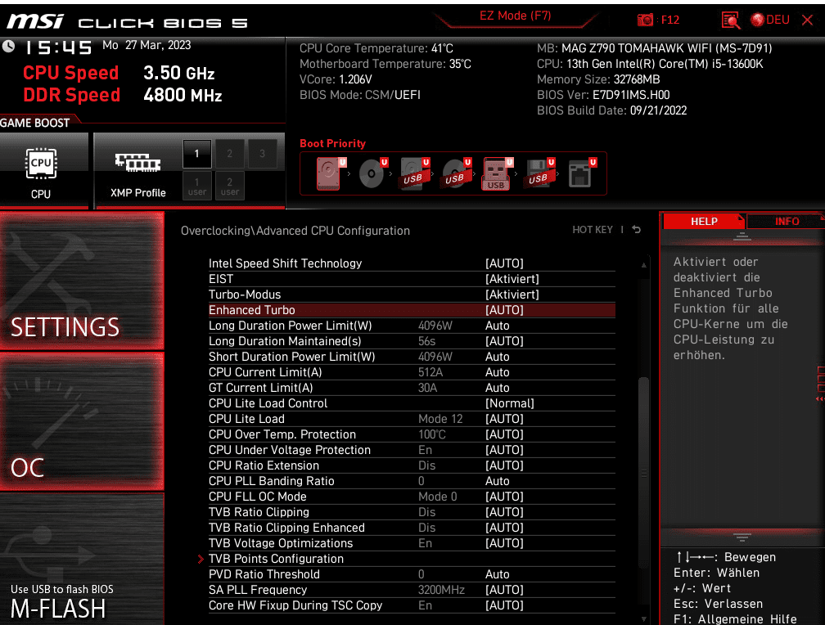Click the MSI logo in the header
Image resolution: width=825 pixels, height=625 pixels.
click(x=34, y=21)
